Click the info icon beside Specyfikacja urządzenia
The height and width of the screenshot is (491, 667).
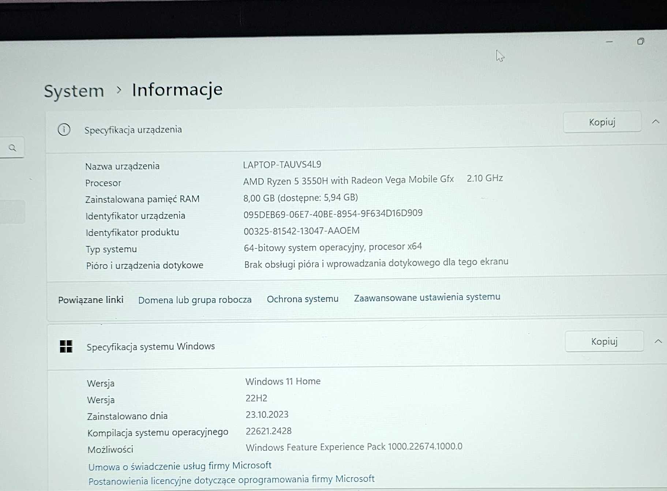click(x=64, y=130)
